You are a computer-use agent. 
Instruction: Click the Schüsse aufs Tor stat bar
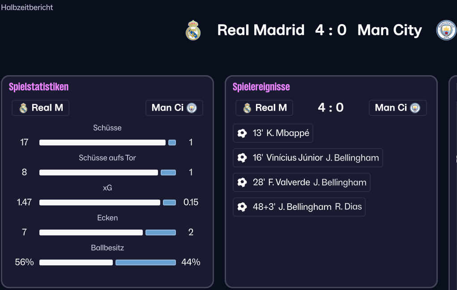click(x=107, y=172)
